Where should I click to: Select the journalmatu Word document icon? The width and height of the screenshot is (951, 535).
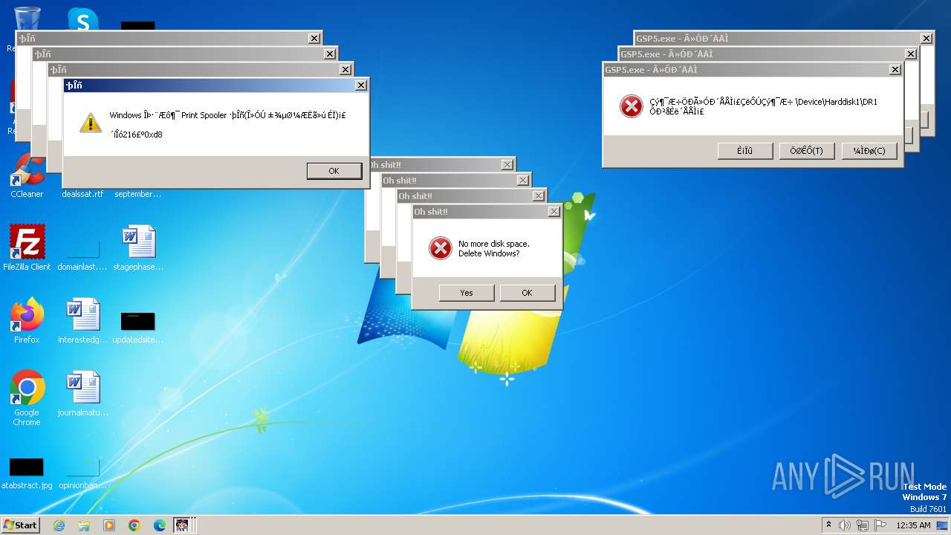[x=82, y=393]
